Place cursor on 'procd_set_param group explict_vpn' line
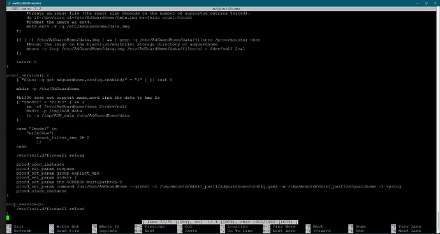This screenshot has height=234, width=440. [x=58, y=173]
